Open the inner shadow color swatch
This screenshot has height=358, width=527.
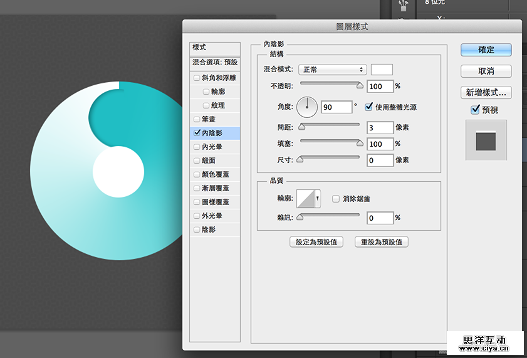pos(382,70)
